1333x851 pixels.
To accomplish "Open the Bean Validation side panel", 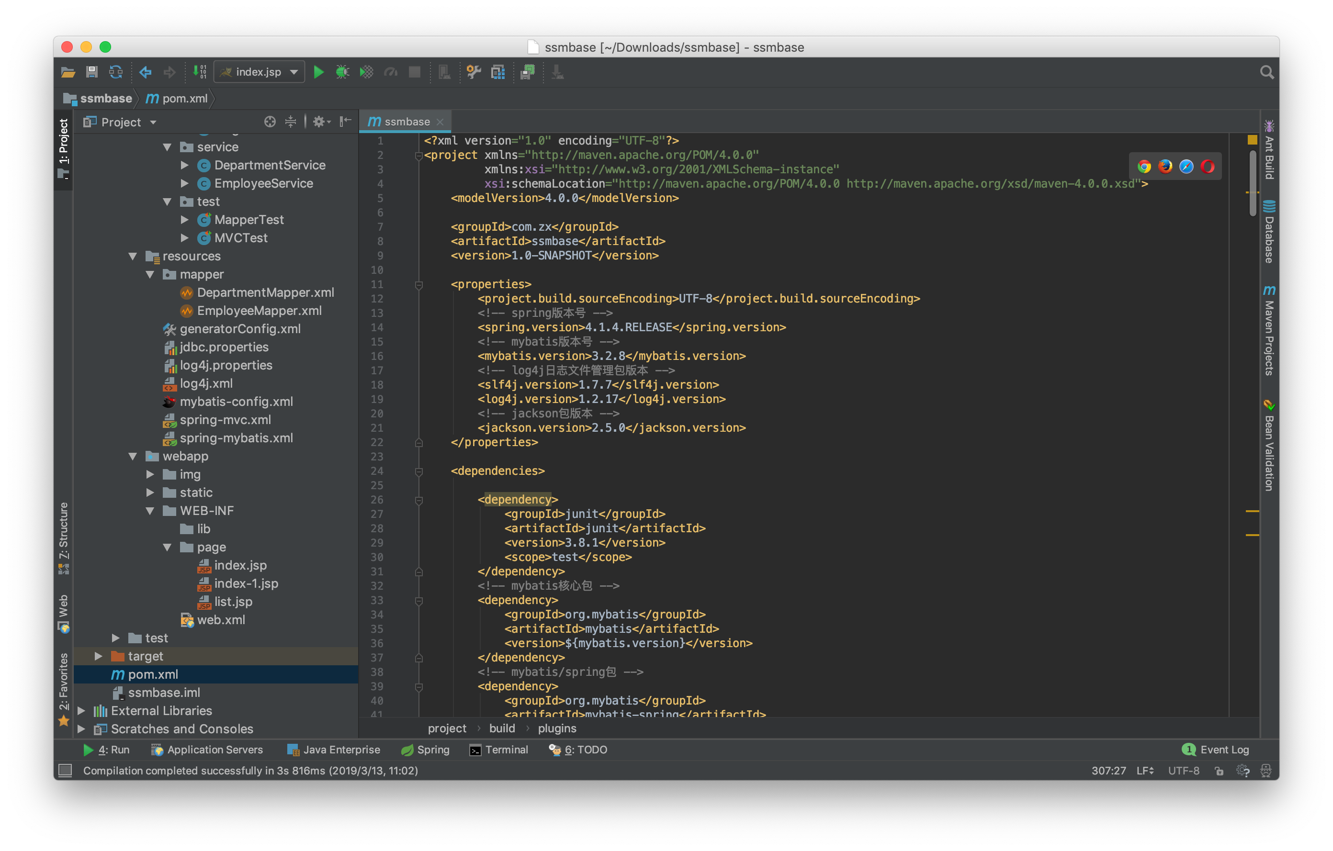I will pyautogui.click(x=1269, y=445).
